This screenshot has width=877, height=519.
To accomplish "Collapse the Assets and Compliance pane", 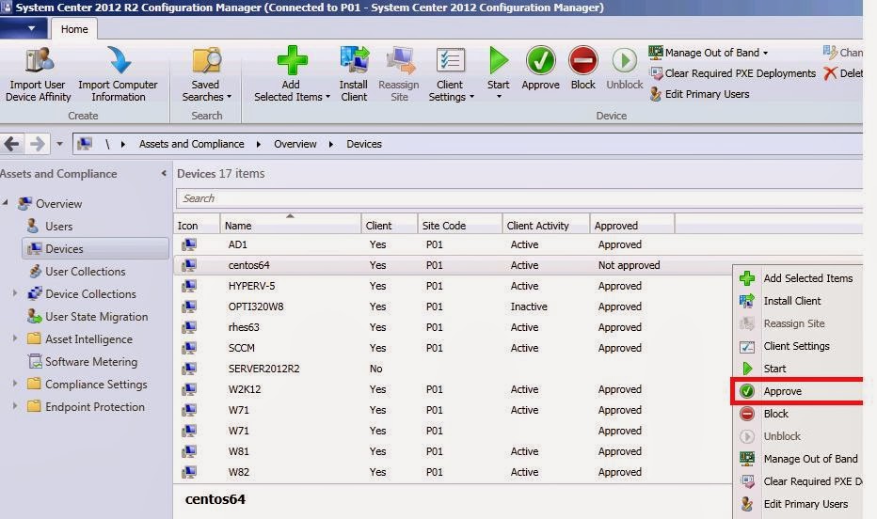I will pyautogui.click(x=164, y=173).
